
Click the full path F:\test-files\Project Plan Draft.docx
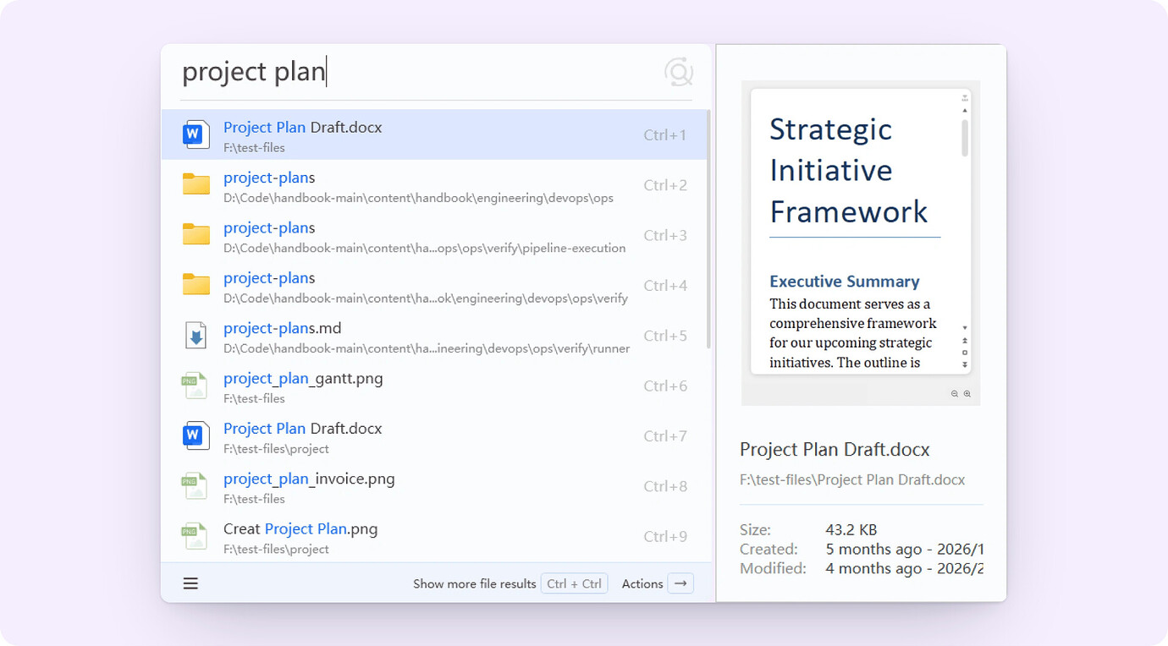[x=852, y=479]
